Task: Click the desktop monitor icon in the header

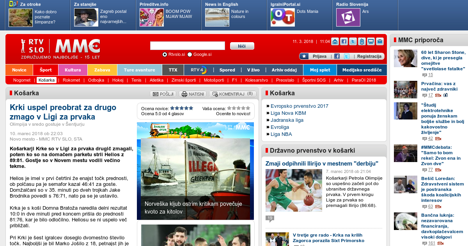Action: click(x=370, y=41)
